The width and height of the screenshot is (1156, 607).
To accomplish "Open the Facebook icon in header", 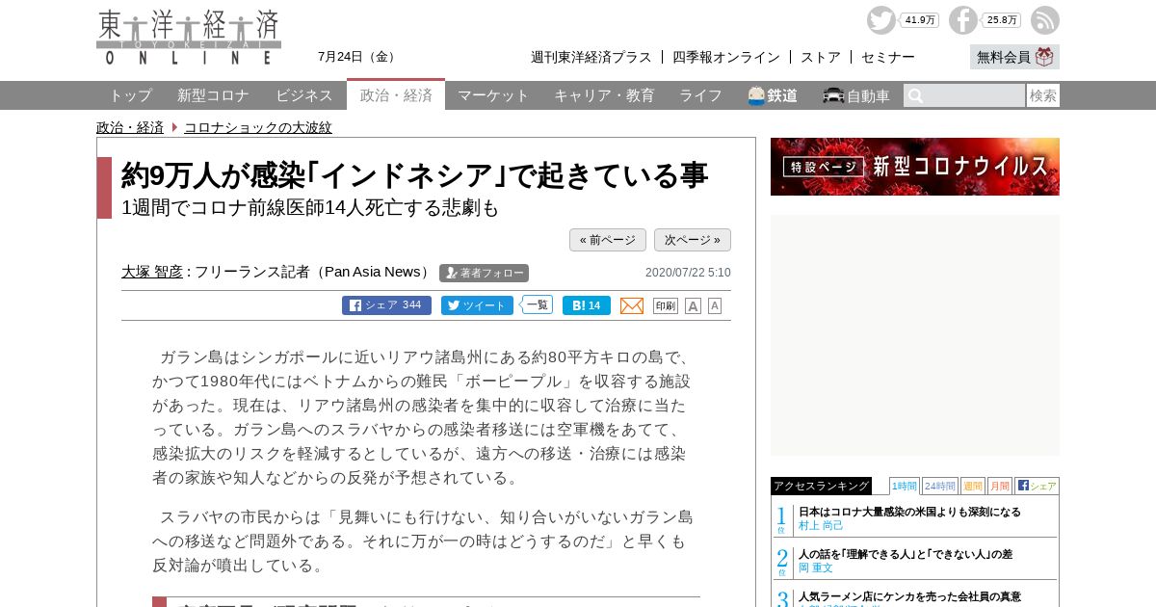I will point(962,20).
